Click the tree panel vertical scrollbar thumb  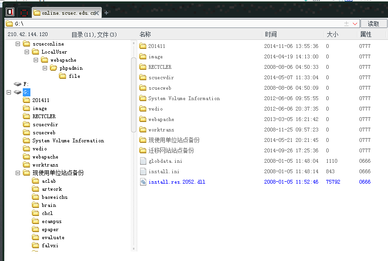133,94
